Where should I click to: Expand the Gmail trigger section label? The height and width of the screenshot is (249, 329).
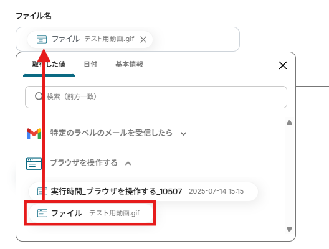tap(112, 133)
